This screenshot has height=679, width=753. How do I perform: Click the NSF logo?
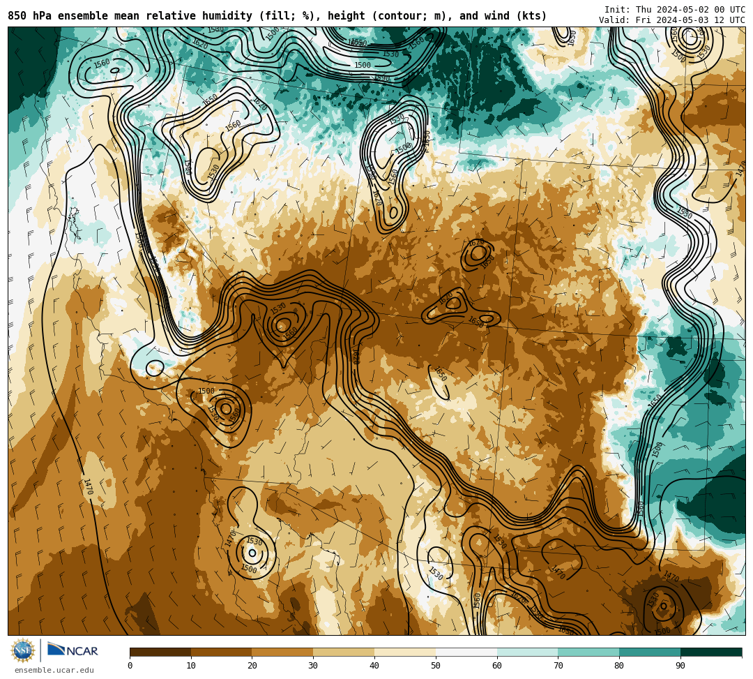tap(22, 651)
